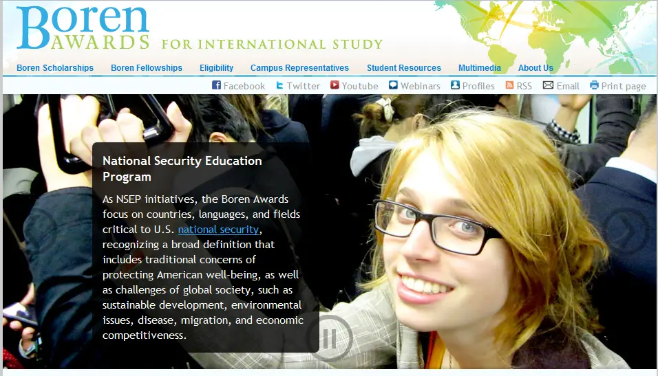Click the Youtube text link
The width and height of the screenshot is (658, 376).
[x=360, y=86]
